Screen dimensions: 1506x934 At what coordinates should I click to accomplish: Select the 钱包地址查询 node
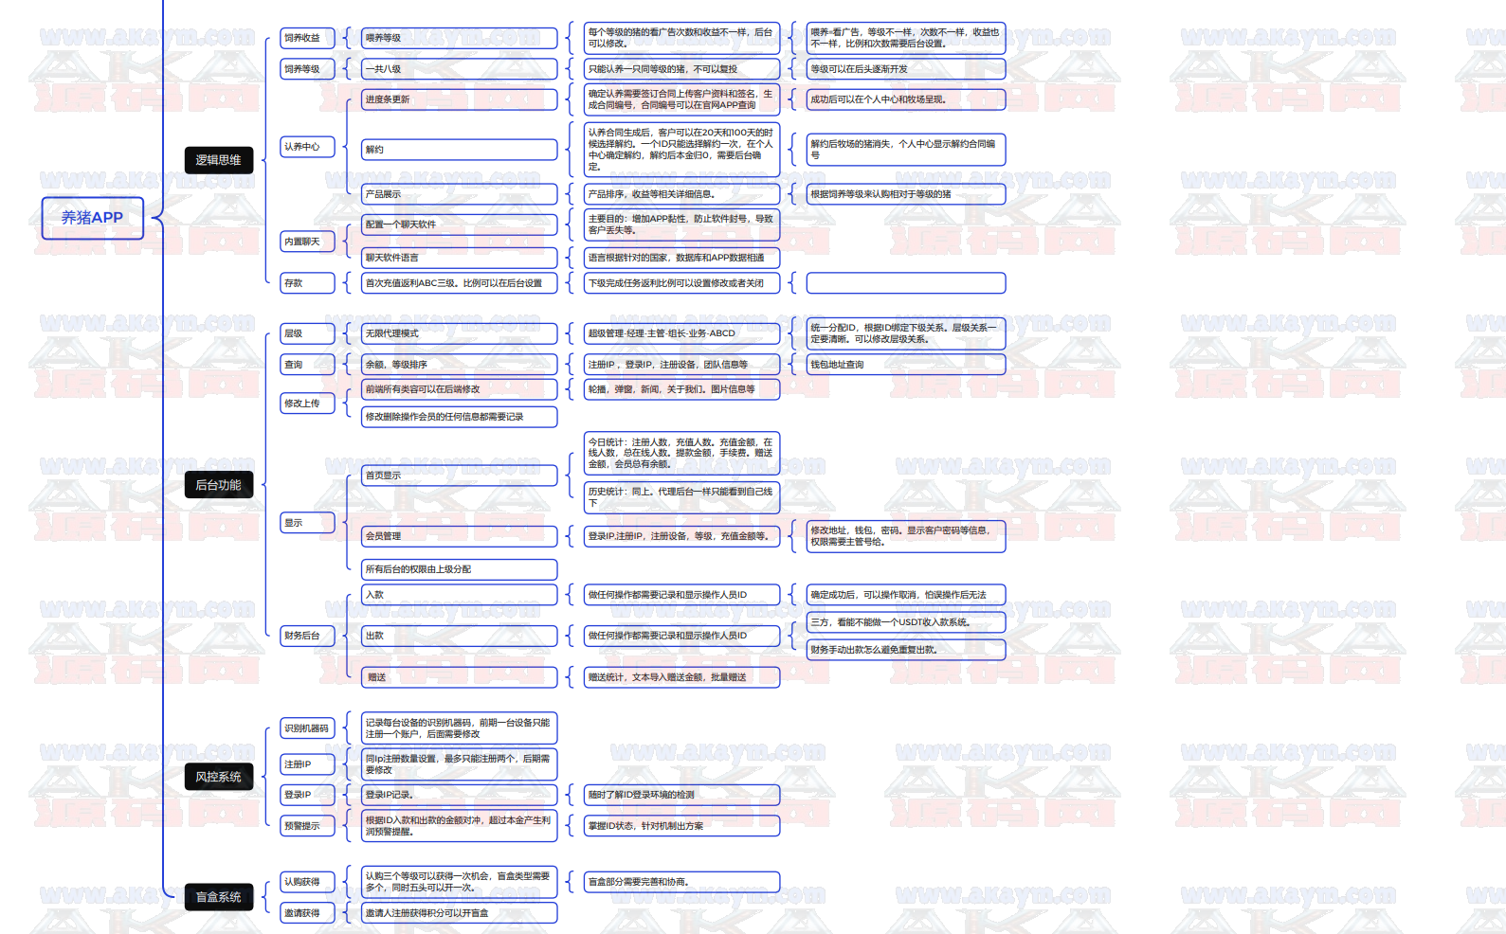tap(905, 365)
